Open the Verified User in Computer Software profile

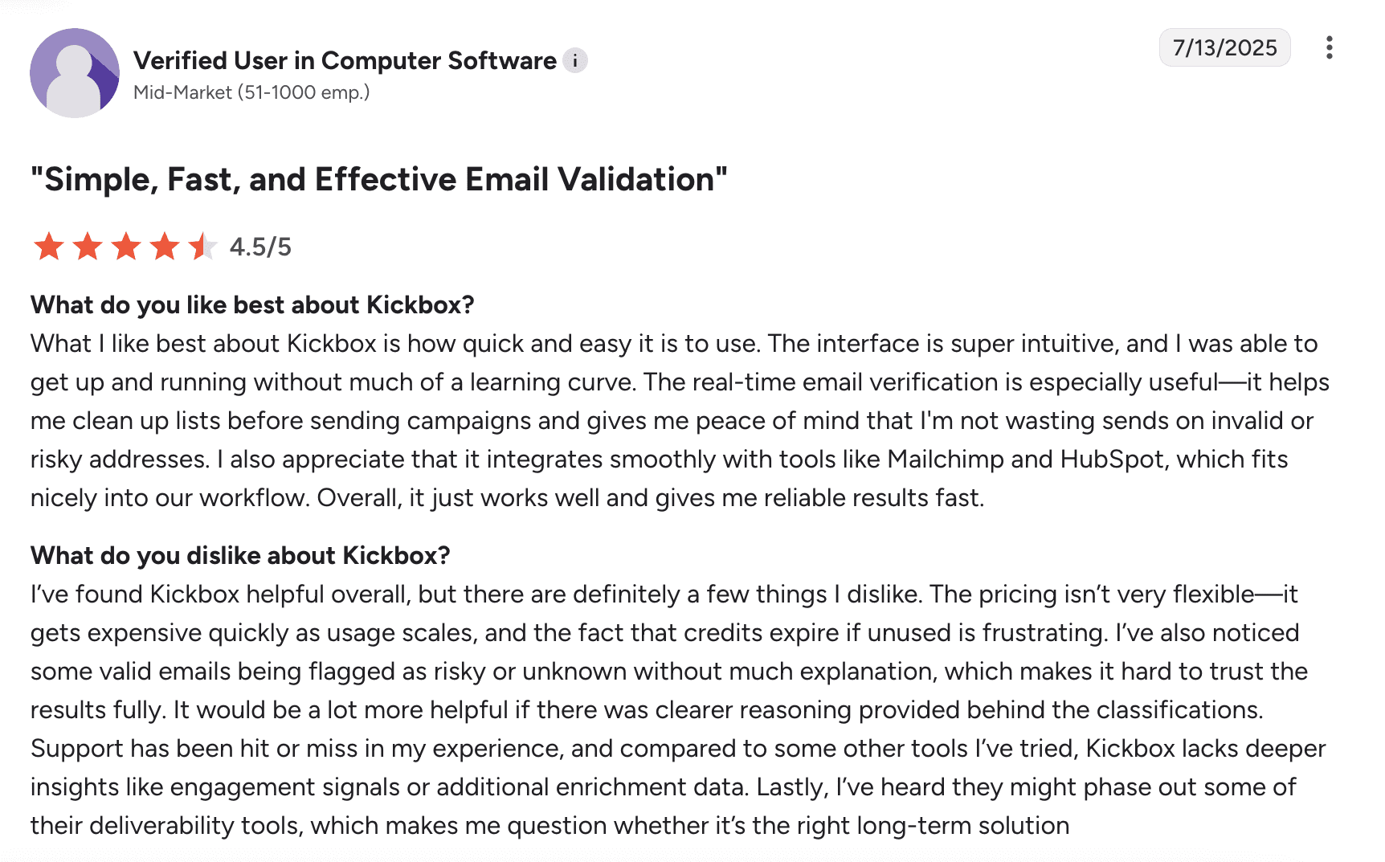[x=345, y=60]
